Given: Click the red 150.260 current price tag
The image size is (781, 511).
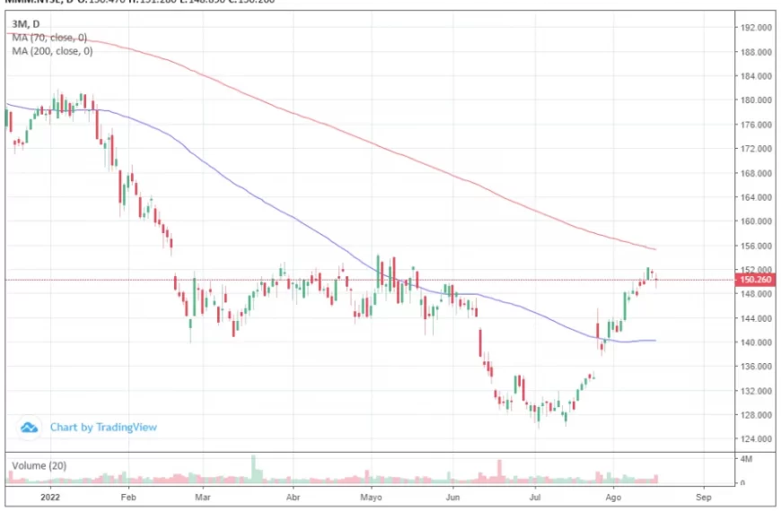Looking at the screenshot, I should tap(755, 280).
